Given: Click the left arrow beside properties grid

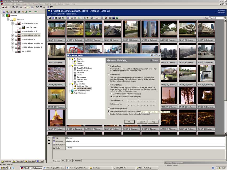Looking at the screenshot, I should pyautogui.click(x=49, y=140).
